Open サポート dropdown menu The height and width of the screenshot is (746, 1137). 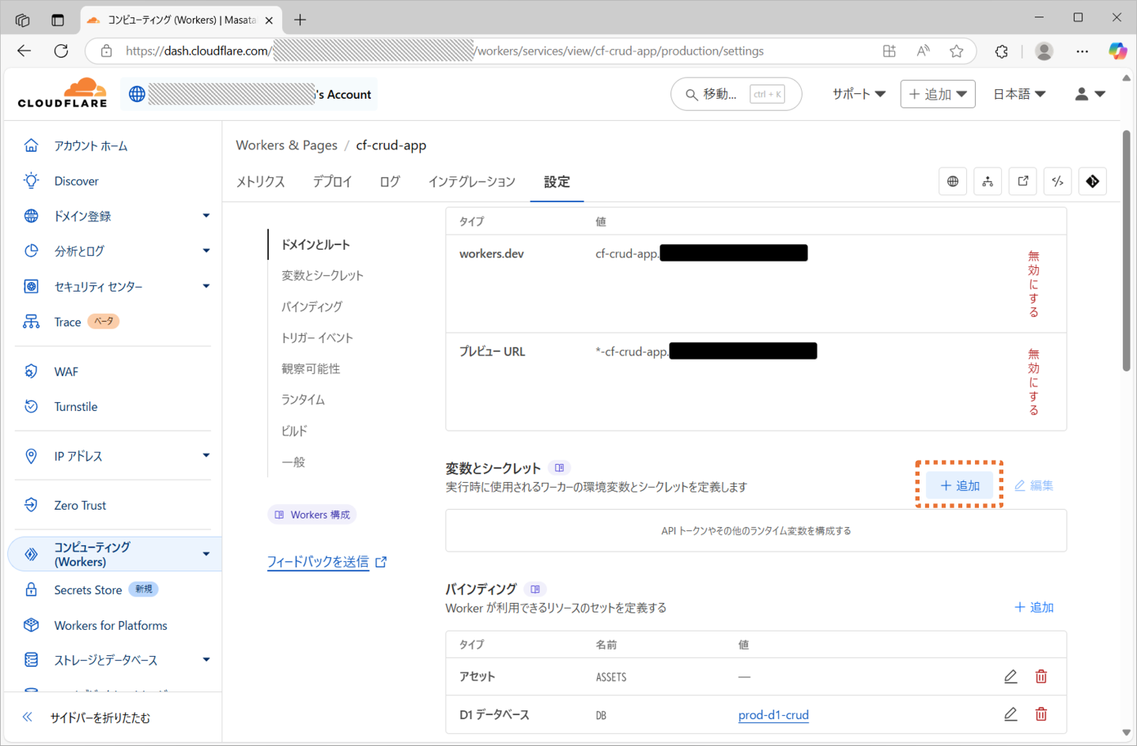(x=859, y=94)
